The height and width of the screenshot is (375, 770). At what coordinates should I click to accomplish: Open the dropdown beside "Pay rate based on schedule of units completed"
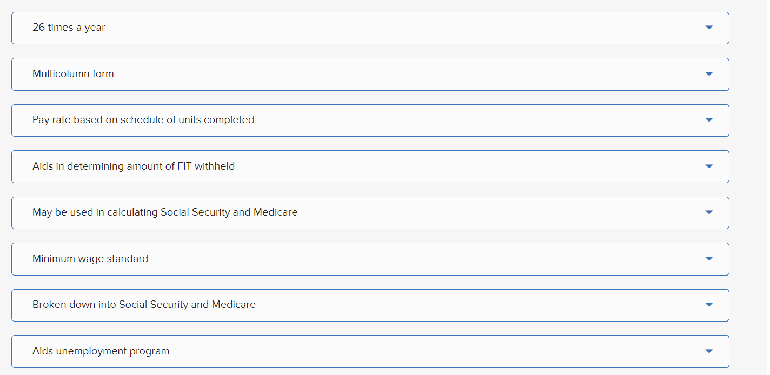[x=708, y=120]
